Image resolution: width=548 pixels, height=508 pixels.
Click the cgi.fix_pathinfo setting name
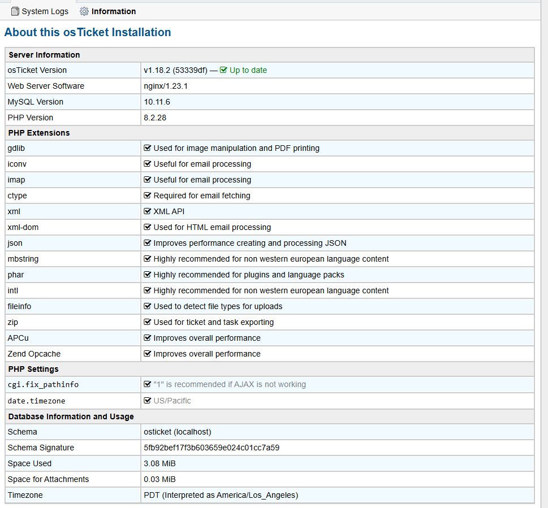(43, 384)
